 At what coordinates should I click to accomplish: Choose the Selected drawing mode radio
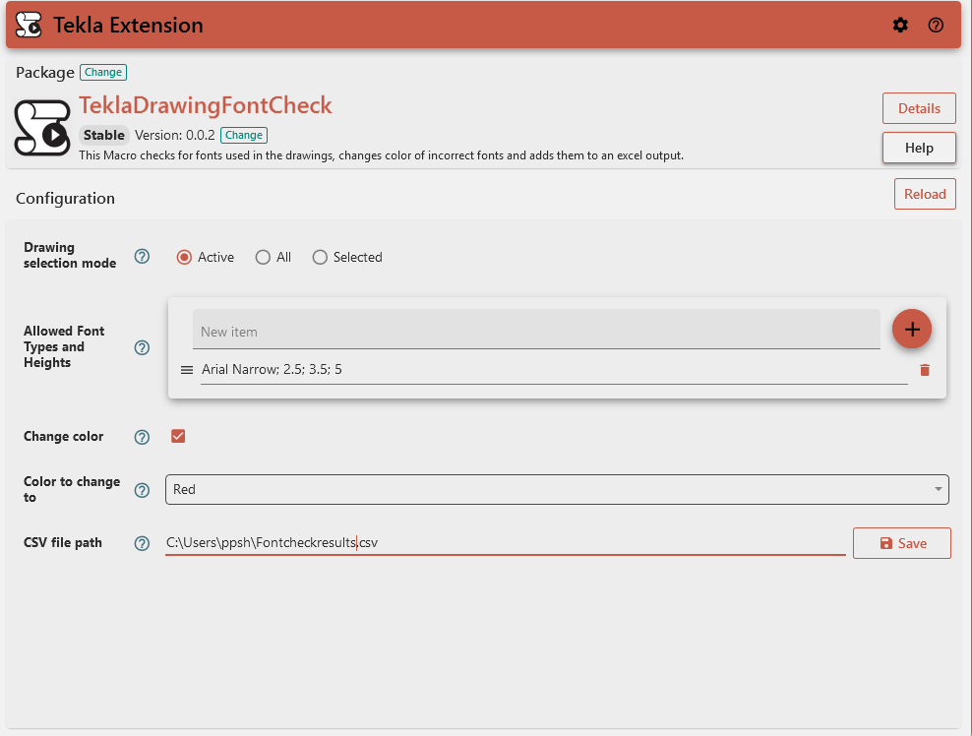pos(320,258)
